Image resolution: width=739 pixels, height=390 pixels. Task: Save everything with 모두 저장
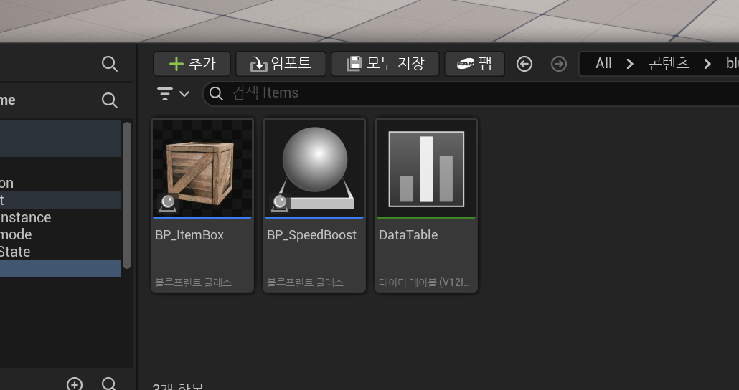[385, 64]
